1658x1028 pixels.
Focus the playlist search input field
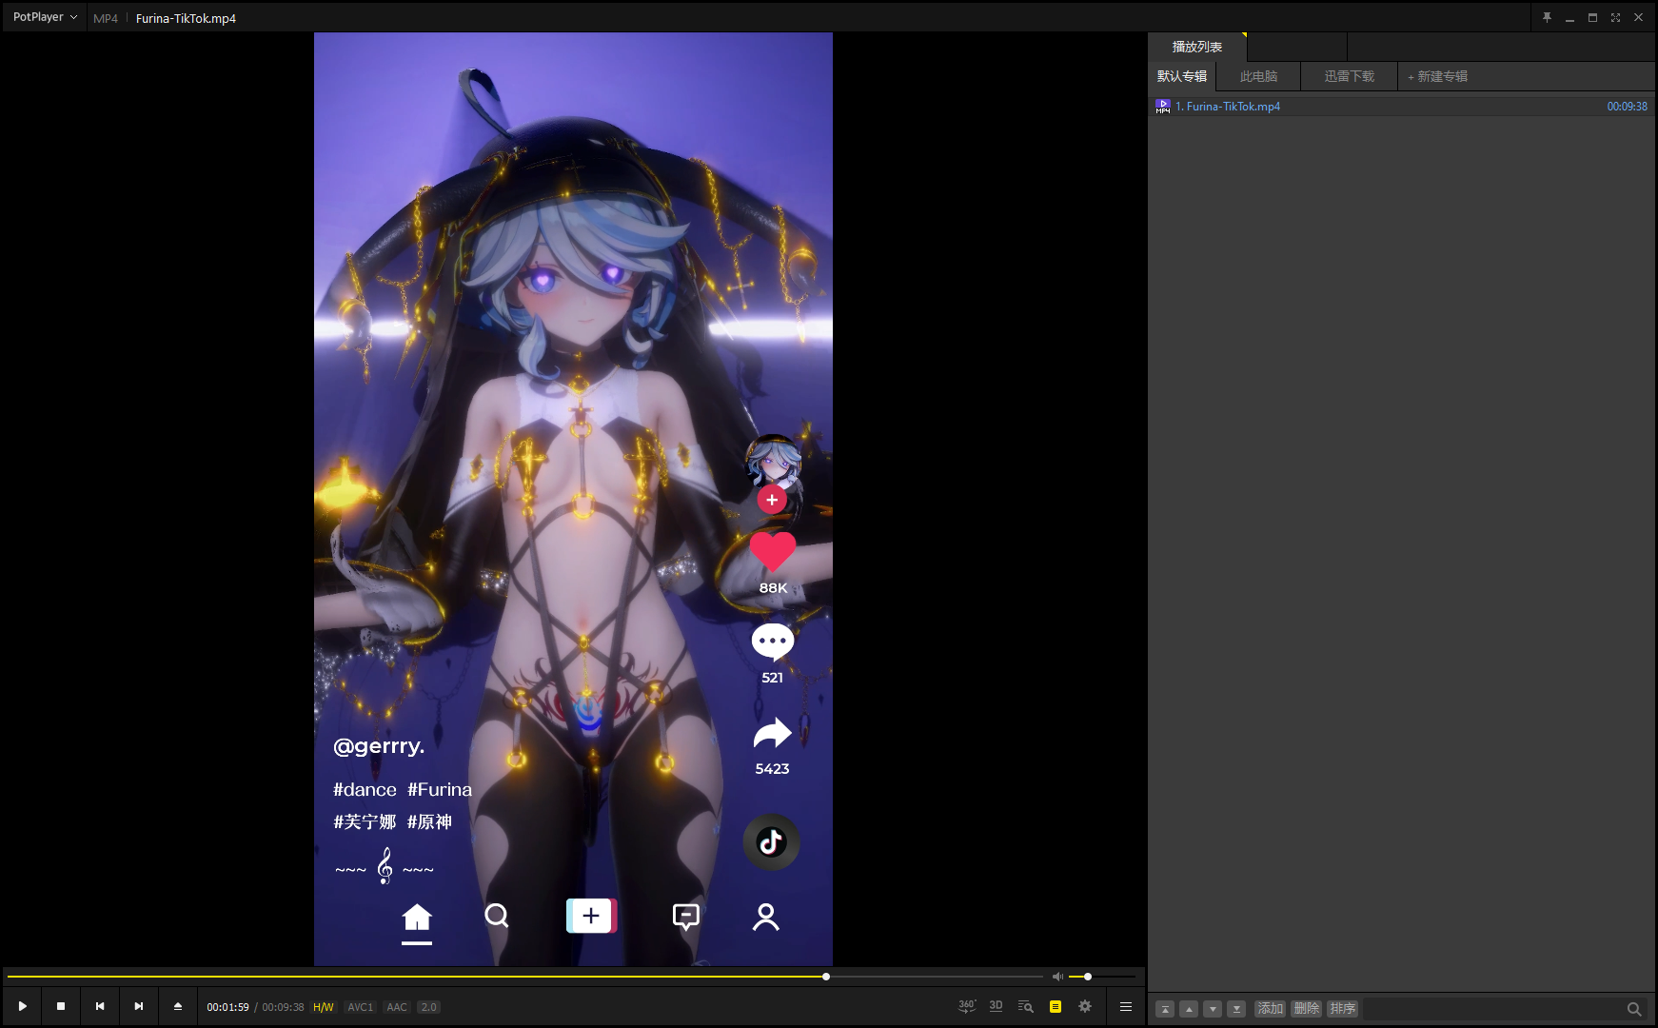pos(1492,1009)
